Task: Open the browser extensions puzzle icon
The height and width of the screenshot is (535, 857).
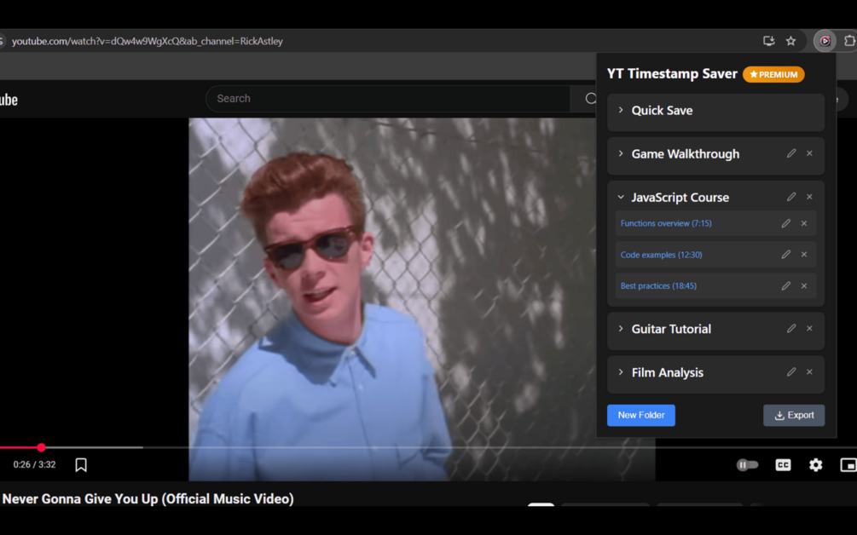Action: tap(849, 40)
